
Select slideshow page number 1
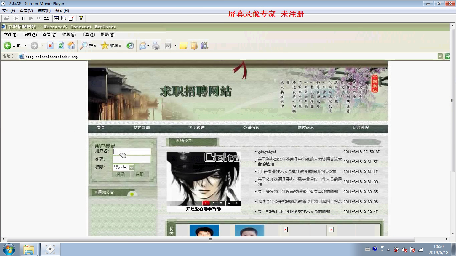(x=206, y=203)
